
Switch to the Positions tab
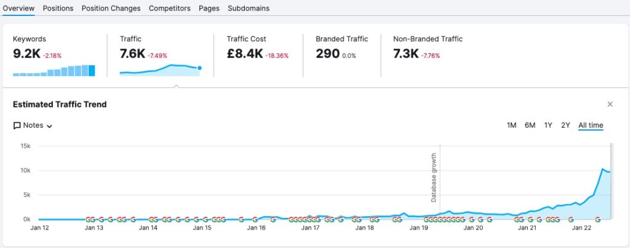(58, 8)
